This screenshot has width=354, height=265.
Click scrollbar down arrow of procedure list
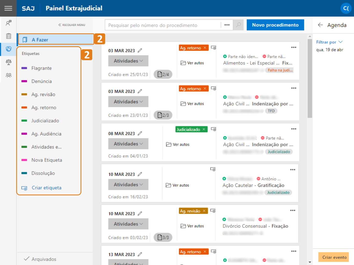310,262
